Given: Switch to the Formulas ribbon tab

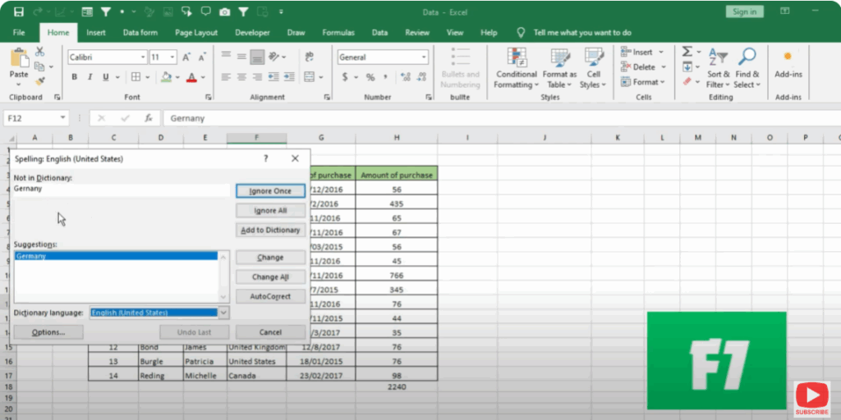Looking at the screenshot, I should (x=338, y=33).
